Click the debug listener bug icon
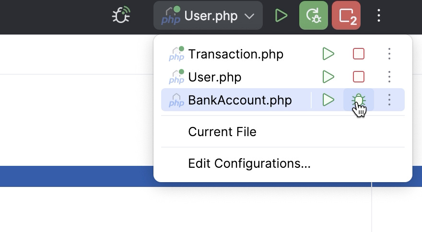422x232 pixels. point(121,15)
